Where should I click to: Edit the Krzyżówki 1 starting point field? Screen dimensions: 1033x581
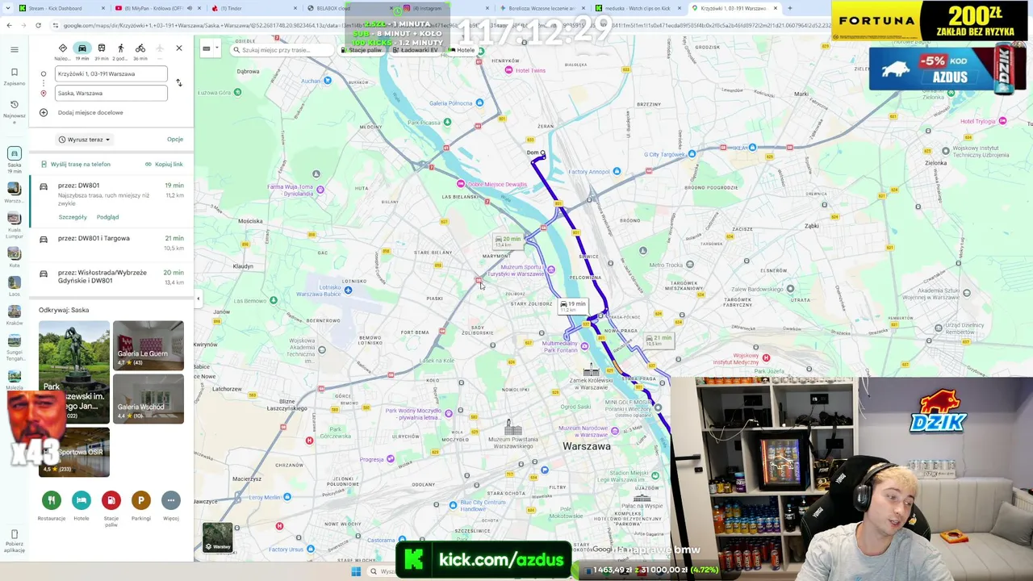coord(111,73)
